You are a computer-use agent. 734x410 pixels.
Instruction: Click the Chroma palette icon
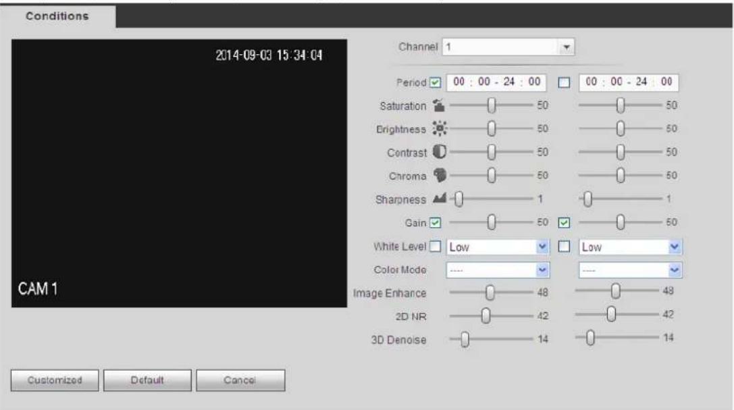pyautogui.click(x=440, y=175)
